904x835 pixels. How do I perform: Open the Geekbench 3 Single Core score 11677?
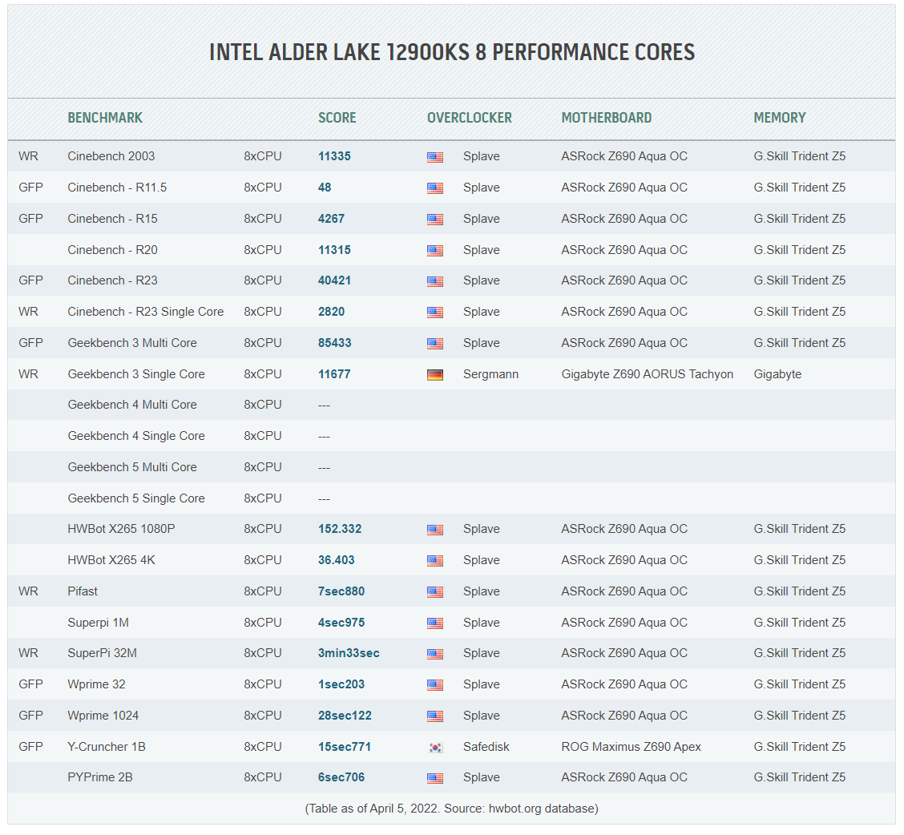point(334,373)
